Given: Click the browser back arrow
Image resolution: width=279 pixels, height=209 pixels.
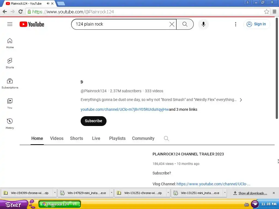Looking at the screenshot, I should click(5, 12).
